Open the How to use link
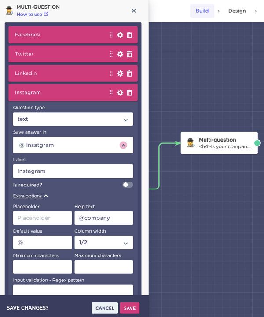 tap(33, 15)
